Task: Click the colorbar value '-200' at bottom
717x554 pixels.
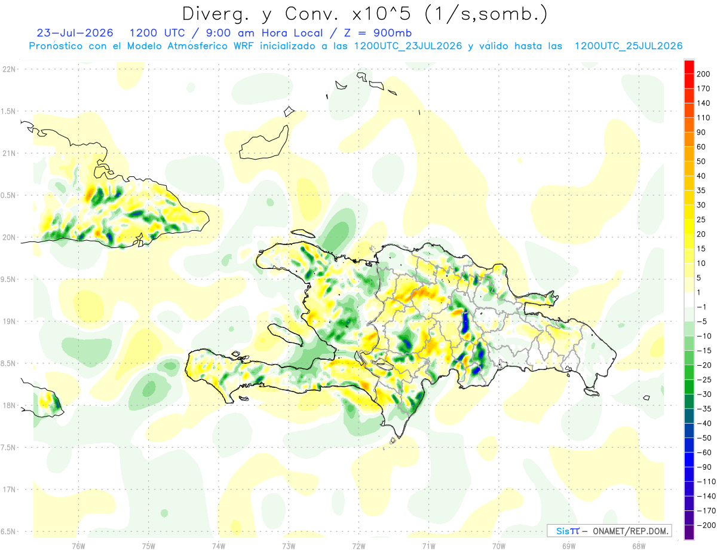Action: 706,525
